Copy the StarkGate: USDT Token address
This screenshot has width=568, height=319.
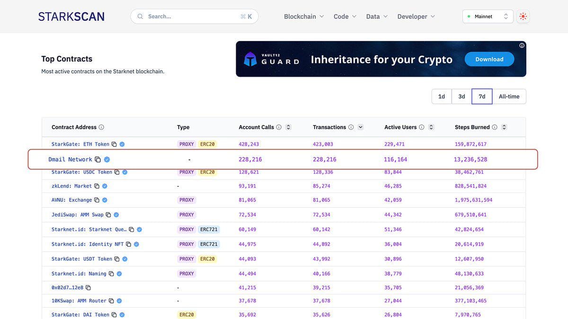coord(117,259)
